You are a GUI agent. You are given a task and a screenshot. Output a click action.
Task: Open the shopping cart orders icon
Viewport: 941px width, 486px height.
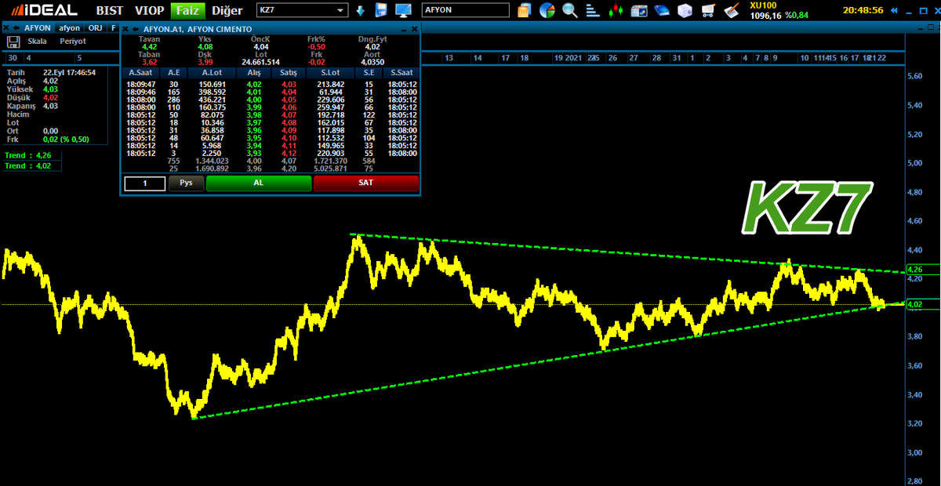[x=708, y=11]
